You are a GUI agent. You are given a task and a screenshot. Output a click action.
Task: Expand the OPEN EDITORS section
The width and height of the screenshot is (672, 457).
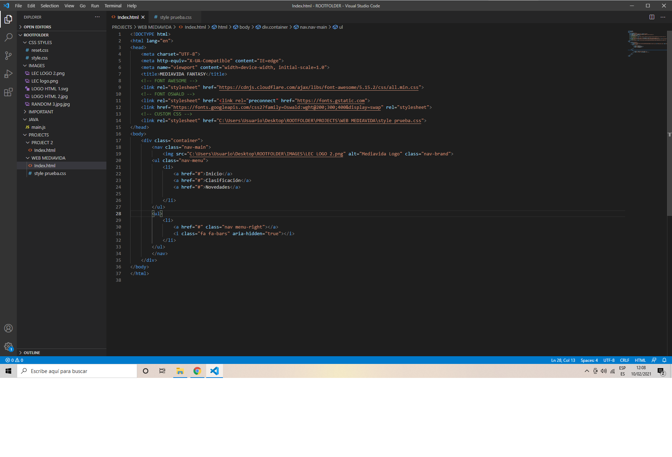tap(37, 27)
